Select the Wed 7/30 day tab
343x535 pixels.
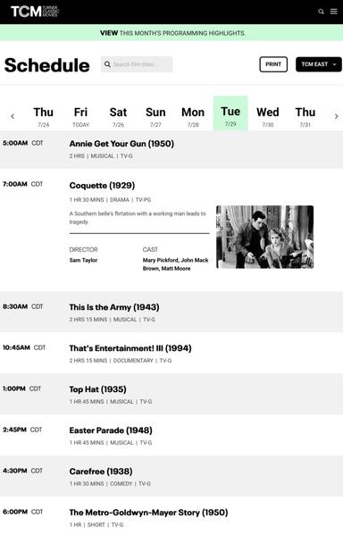[x=268, y=116]
